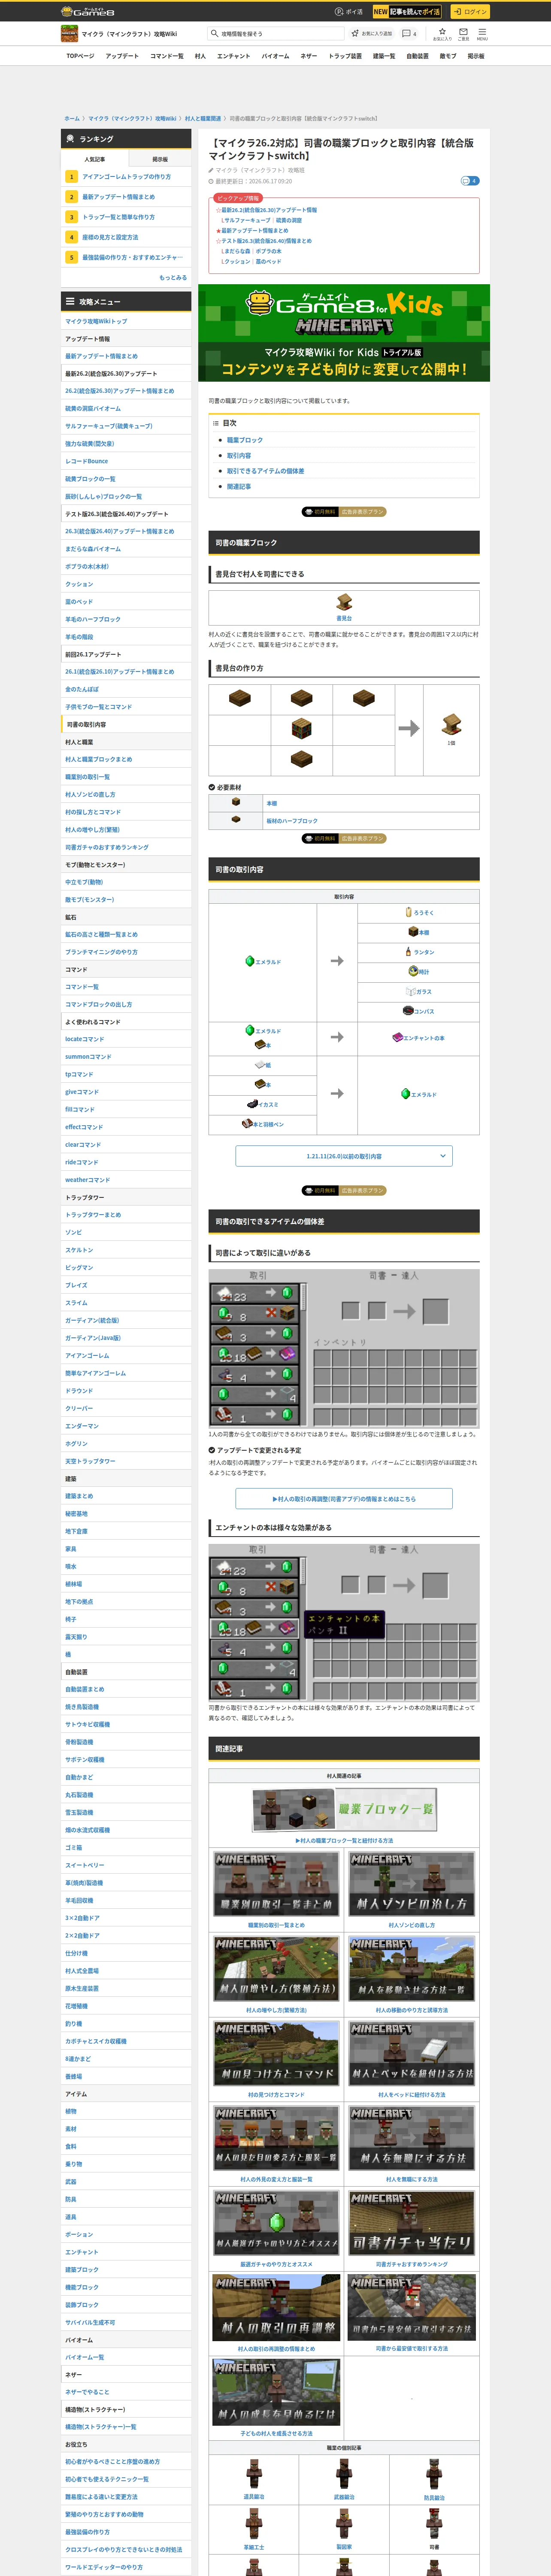Open the ポイ活 icon link

(349, 12)
